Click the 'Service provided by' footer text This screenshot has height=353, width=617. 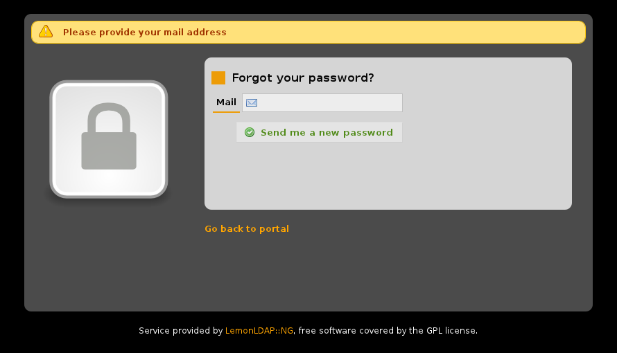[181, 331]
